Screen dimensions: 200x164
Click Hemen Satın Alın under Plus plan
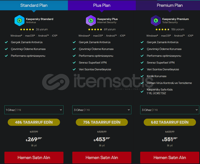coord(102,158)
